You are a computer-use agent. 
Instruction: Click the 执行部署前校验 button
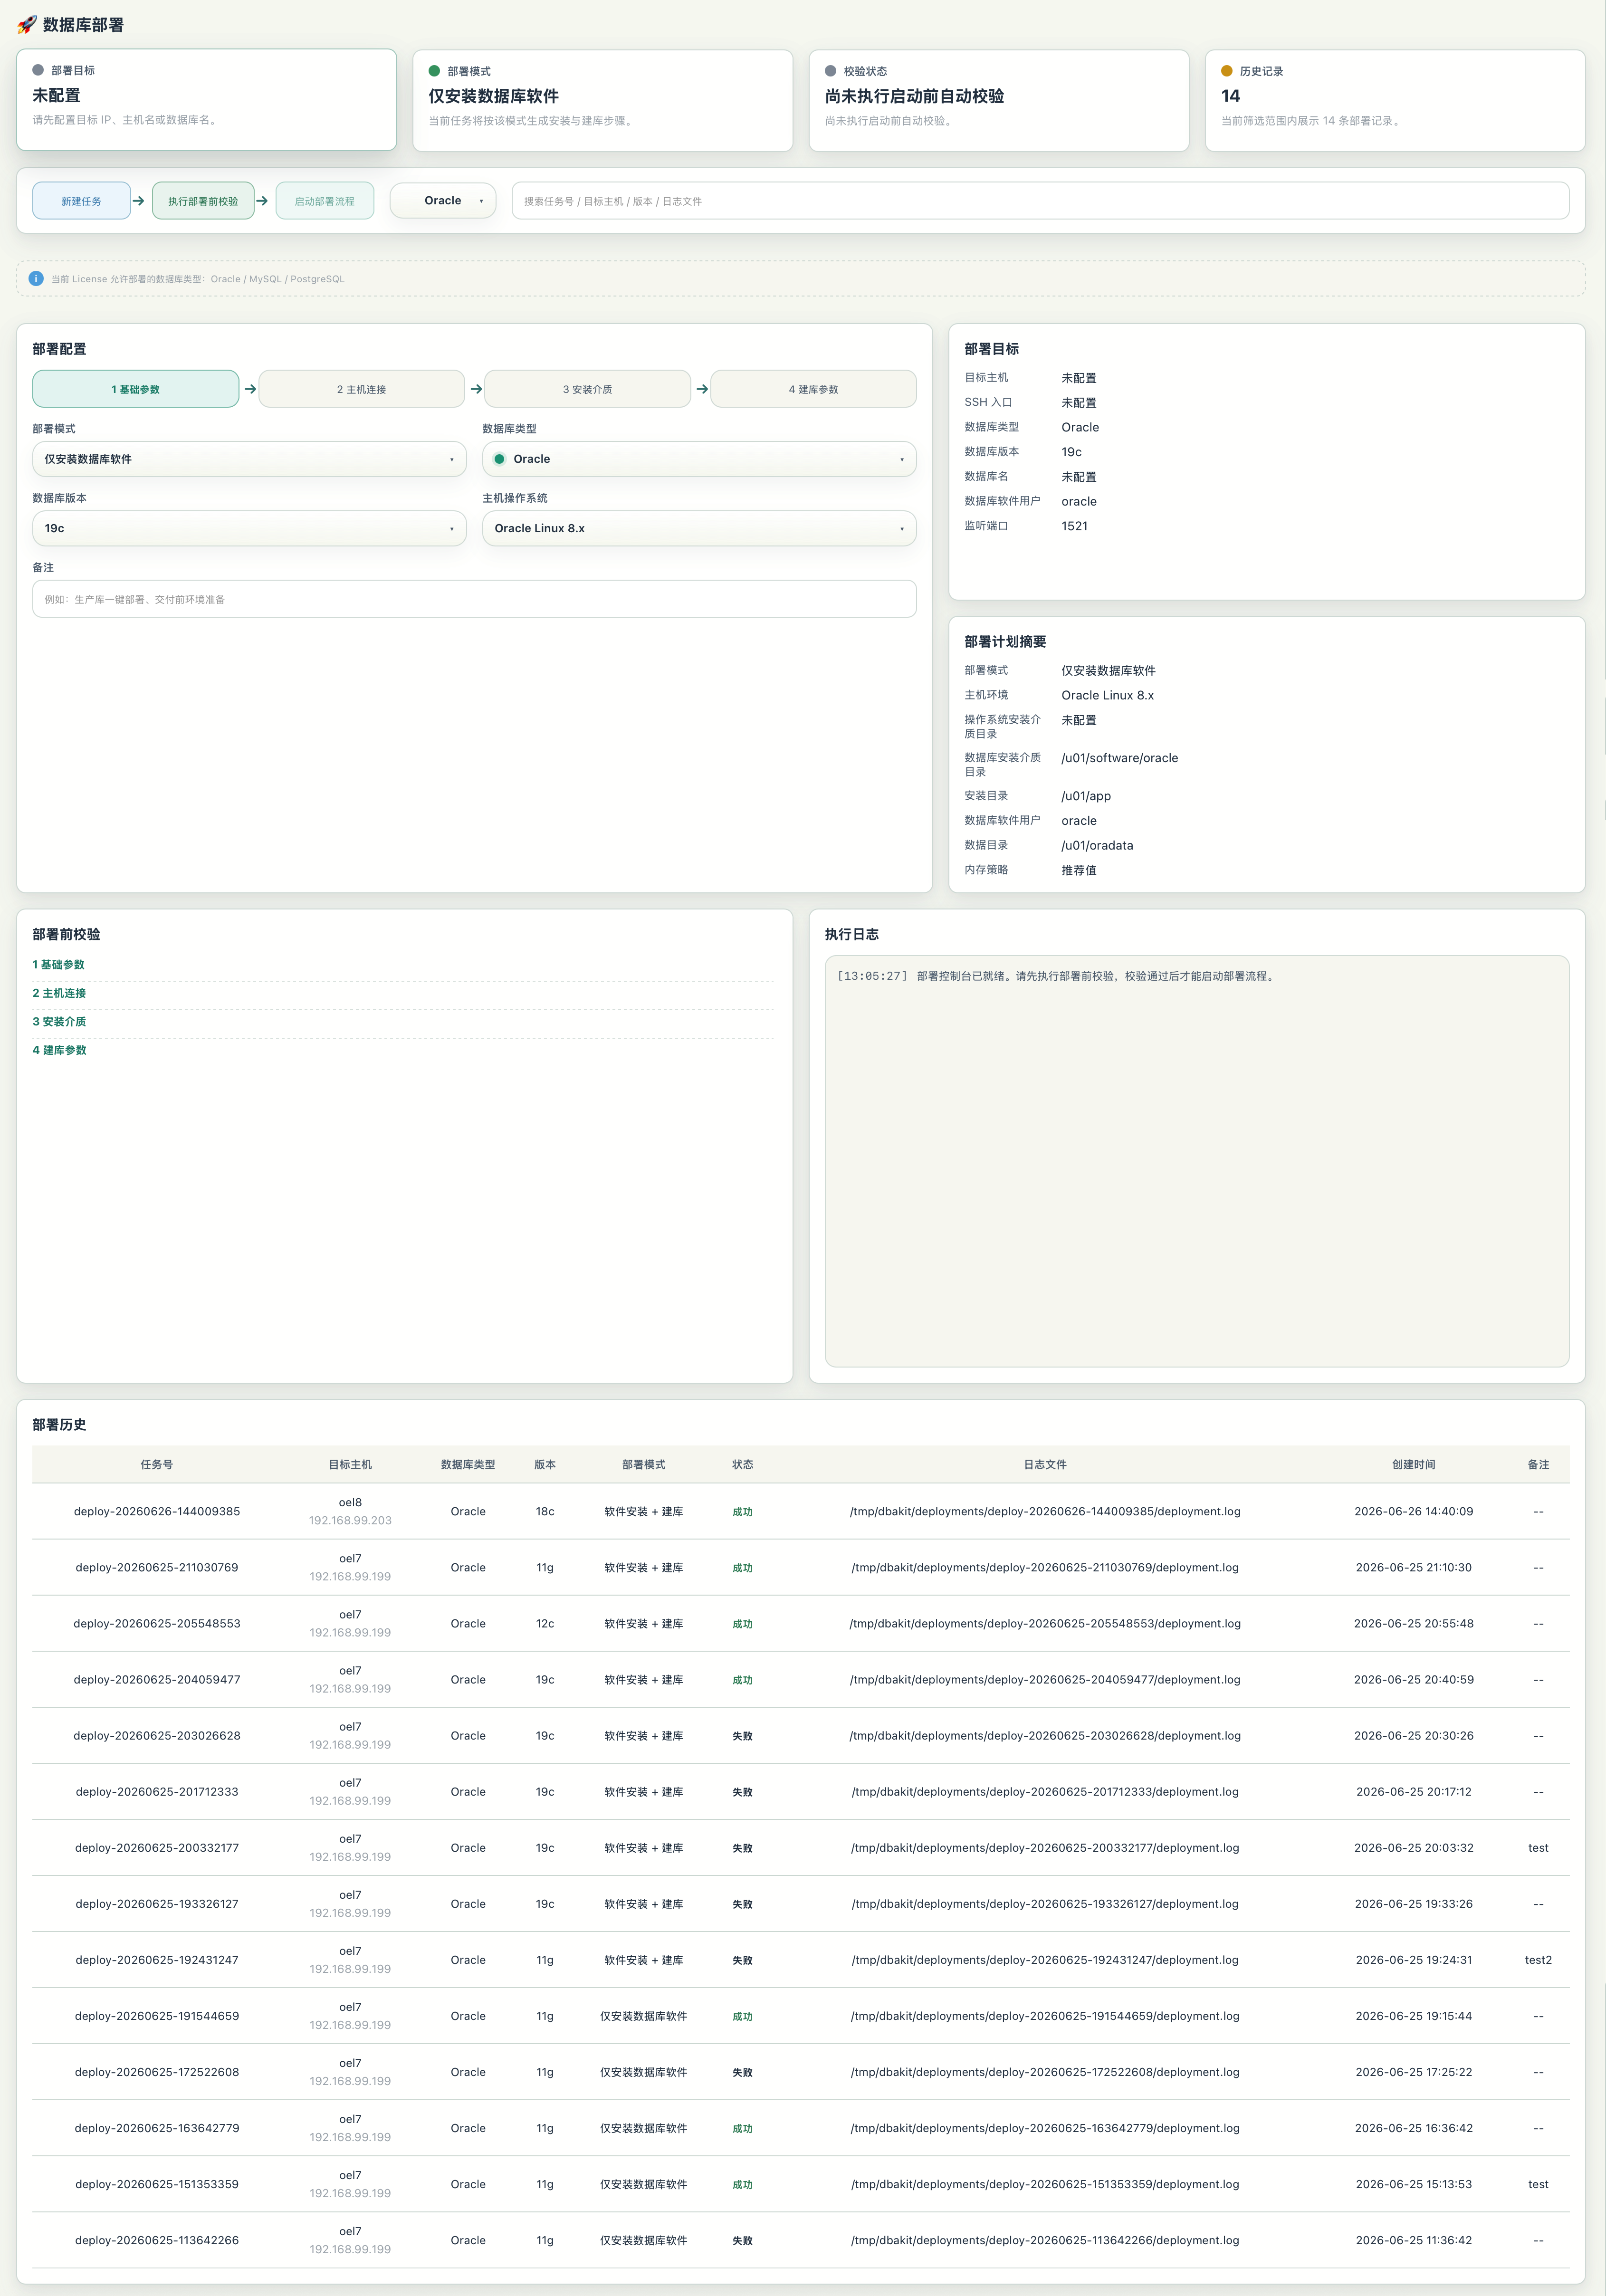203,201
